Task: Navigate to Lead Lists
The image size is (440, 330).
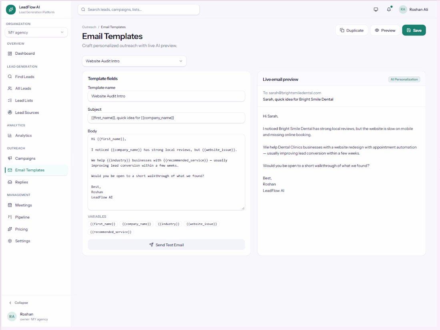Action: (36, 100)
